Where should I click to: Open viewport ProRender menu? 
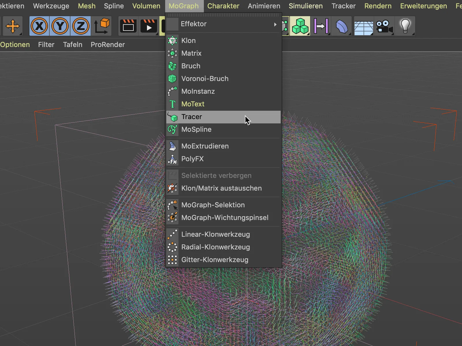click(108, 45)
